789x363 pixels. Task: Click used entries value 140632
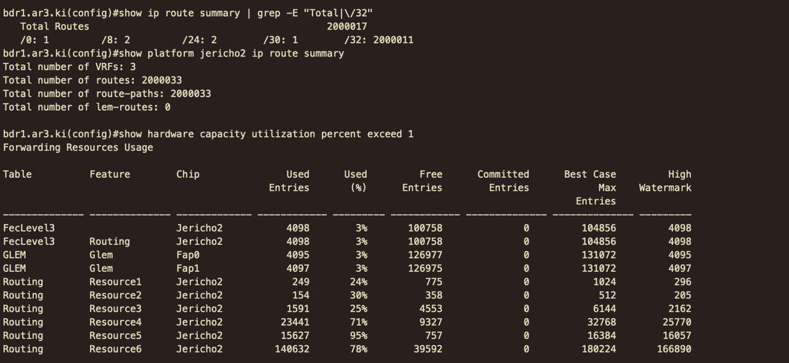click(x=292, y=349)
